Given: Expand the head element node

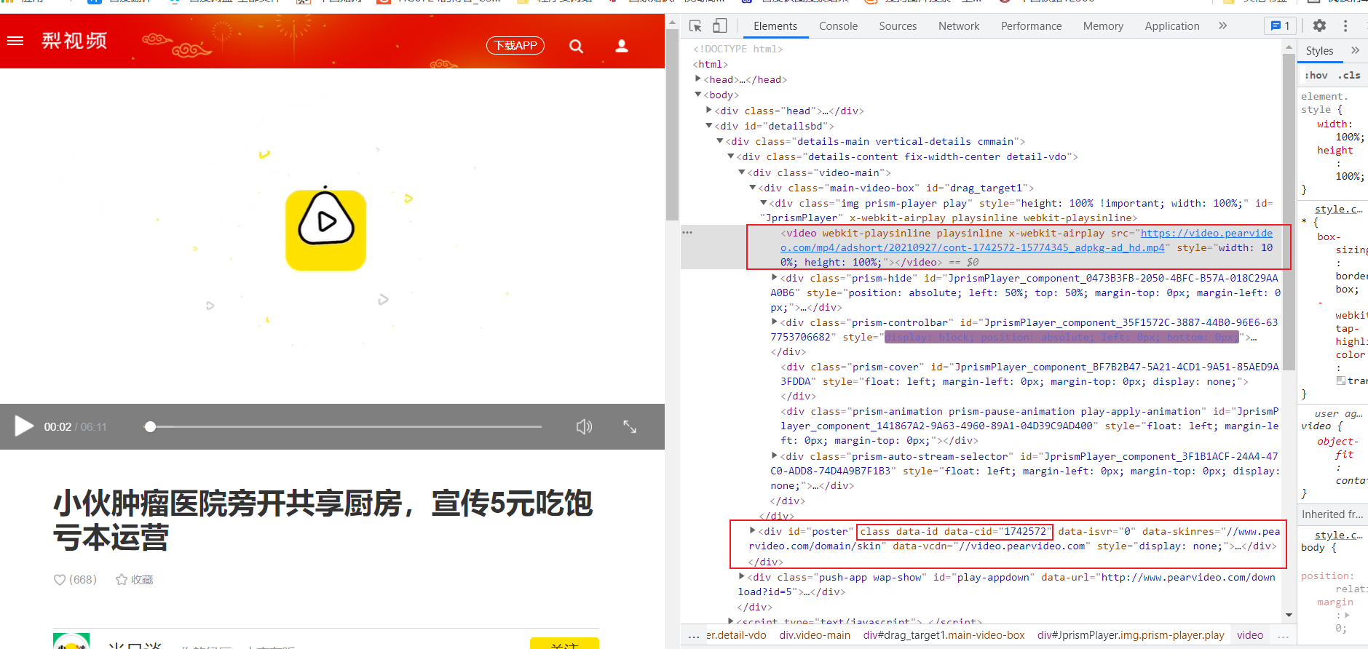Looking at the screenshot, I should coord(698,79).
